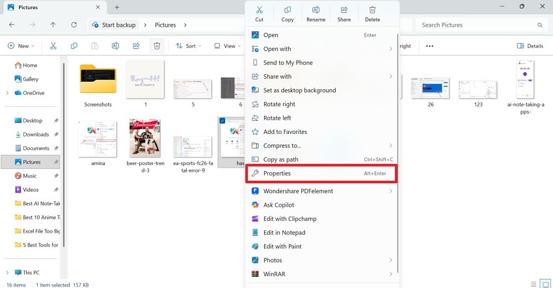Expand the Compress to submenu

[x=390, y=146]
